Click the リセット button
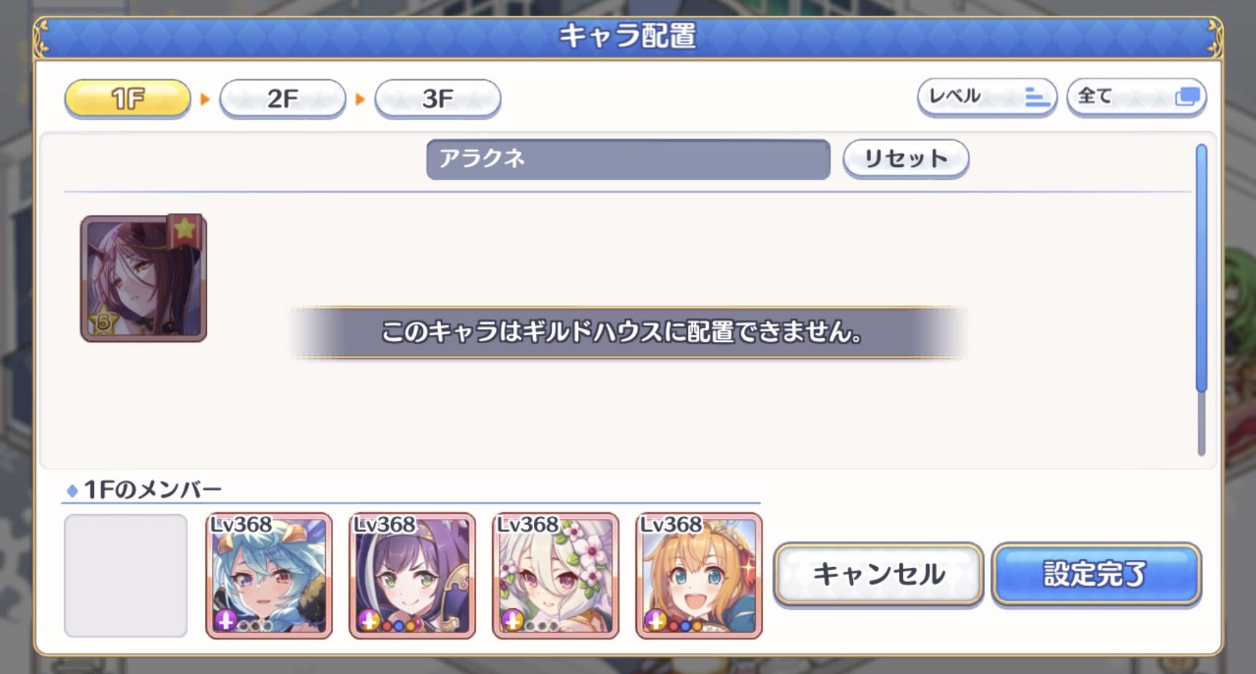Viewport: 1256px width, 674px height. coord(906,159)
